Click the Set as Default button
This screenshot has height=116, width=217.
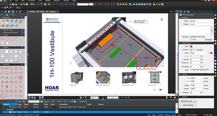tap(188, 105)
